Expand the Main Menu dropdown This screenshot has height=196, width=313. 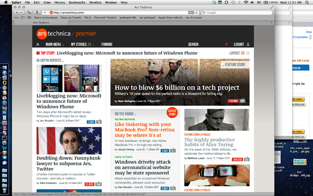click(x=55, y=45)
